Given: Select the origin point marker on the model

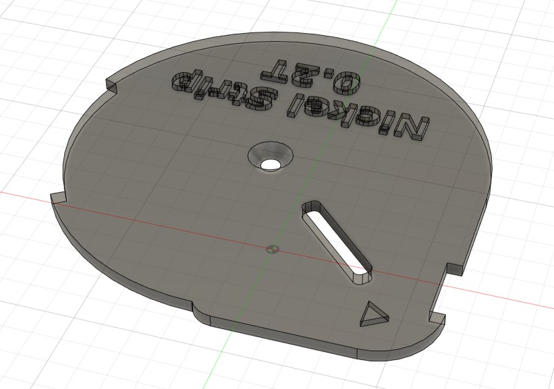Looking at the screenshot, I should pos(272,250).
